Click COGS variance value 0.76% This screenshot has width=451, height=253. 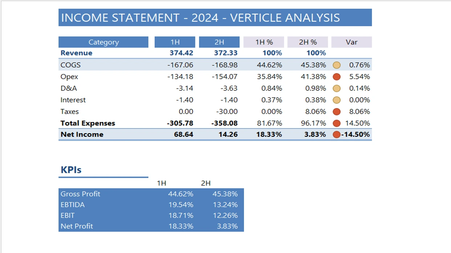pyautogui.click(x=359, y=65)
